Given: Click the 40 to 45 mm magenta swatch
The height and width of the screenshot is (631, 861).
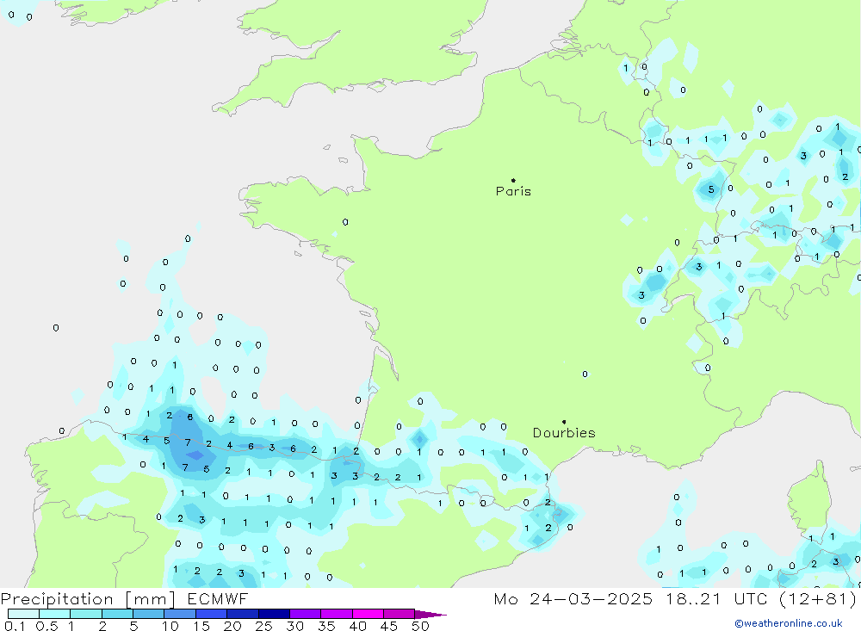Looking at the screenshot, I should click(x=368, y=614).
